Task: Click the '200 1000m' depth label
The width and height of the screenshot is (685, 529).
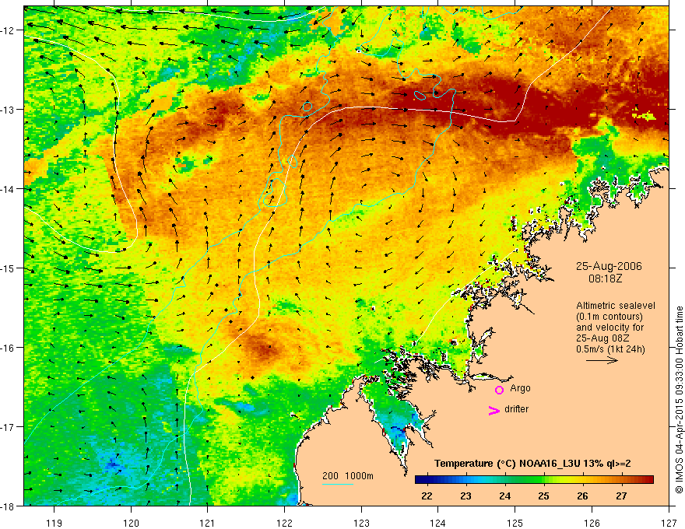Action: point(348,476)
